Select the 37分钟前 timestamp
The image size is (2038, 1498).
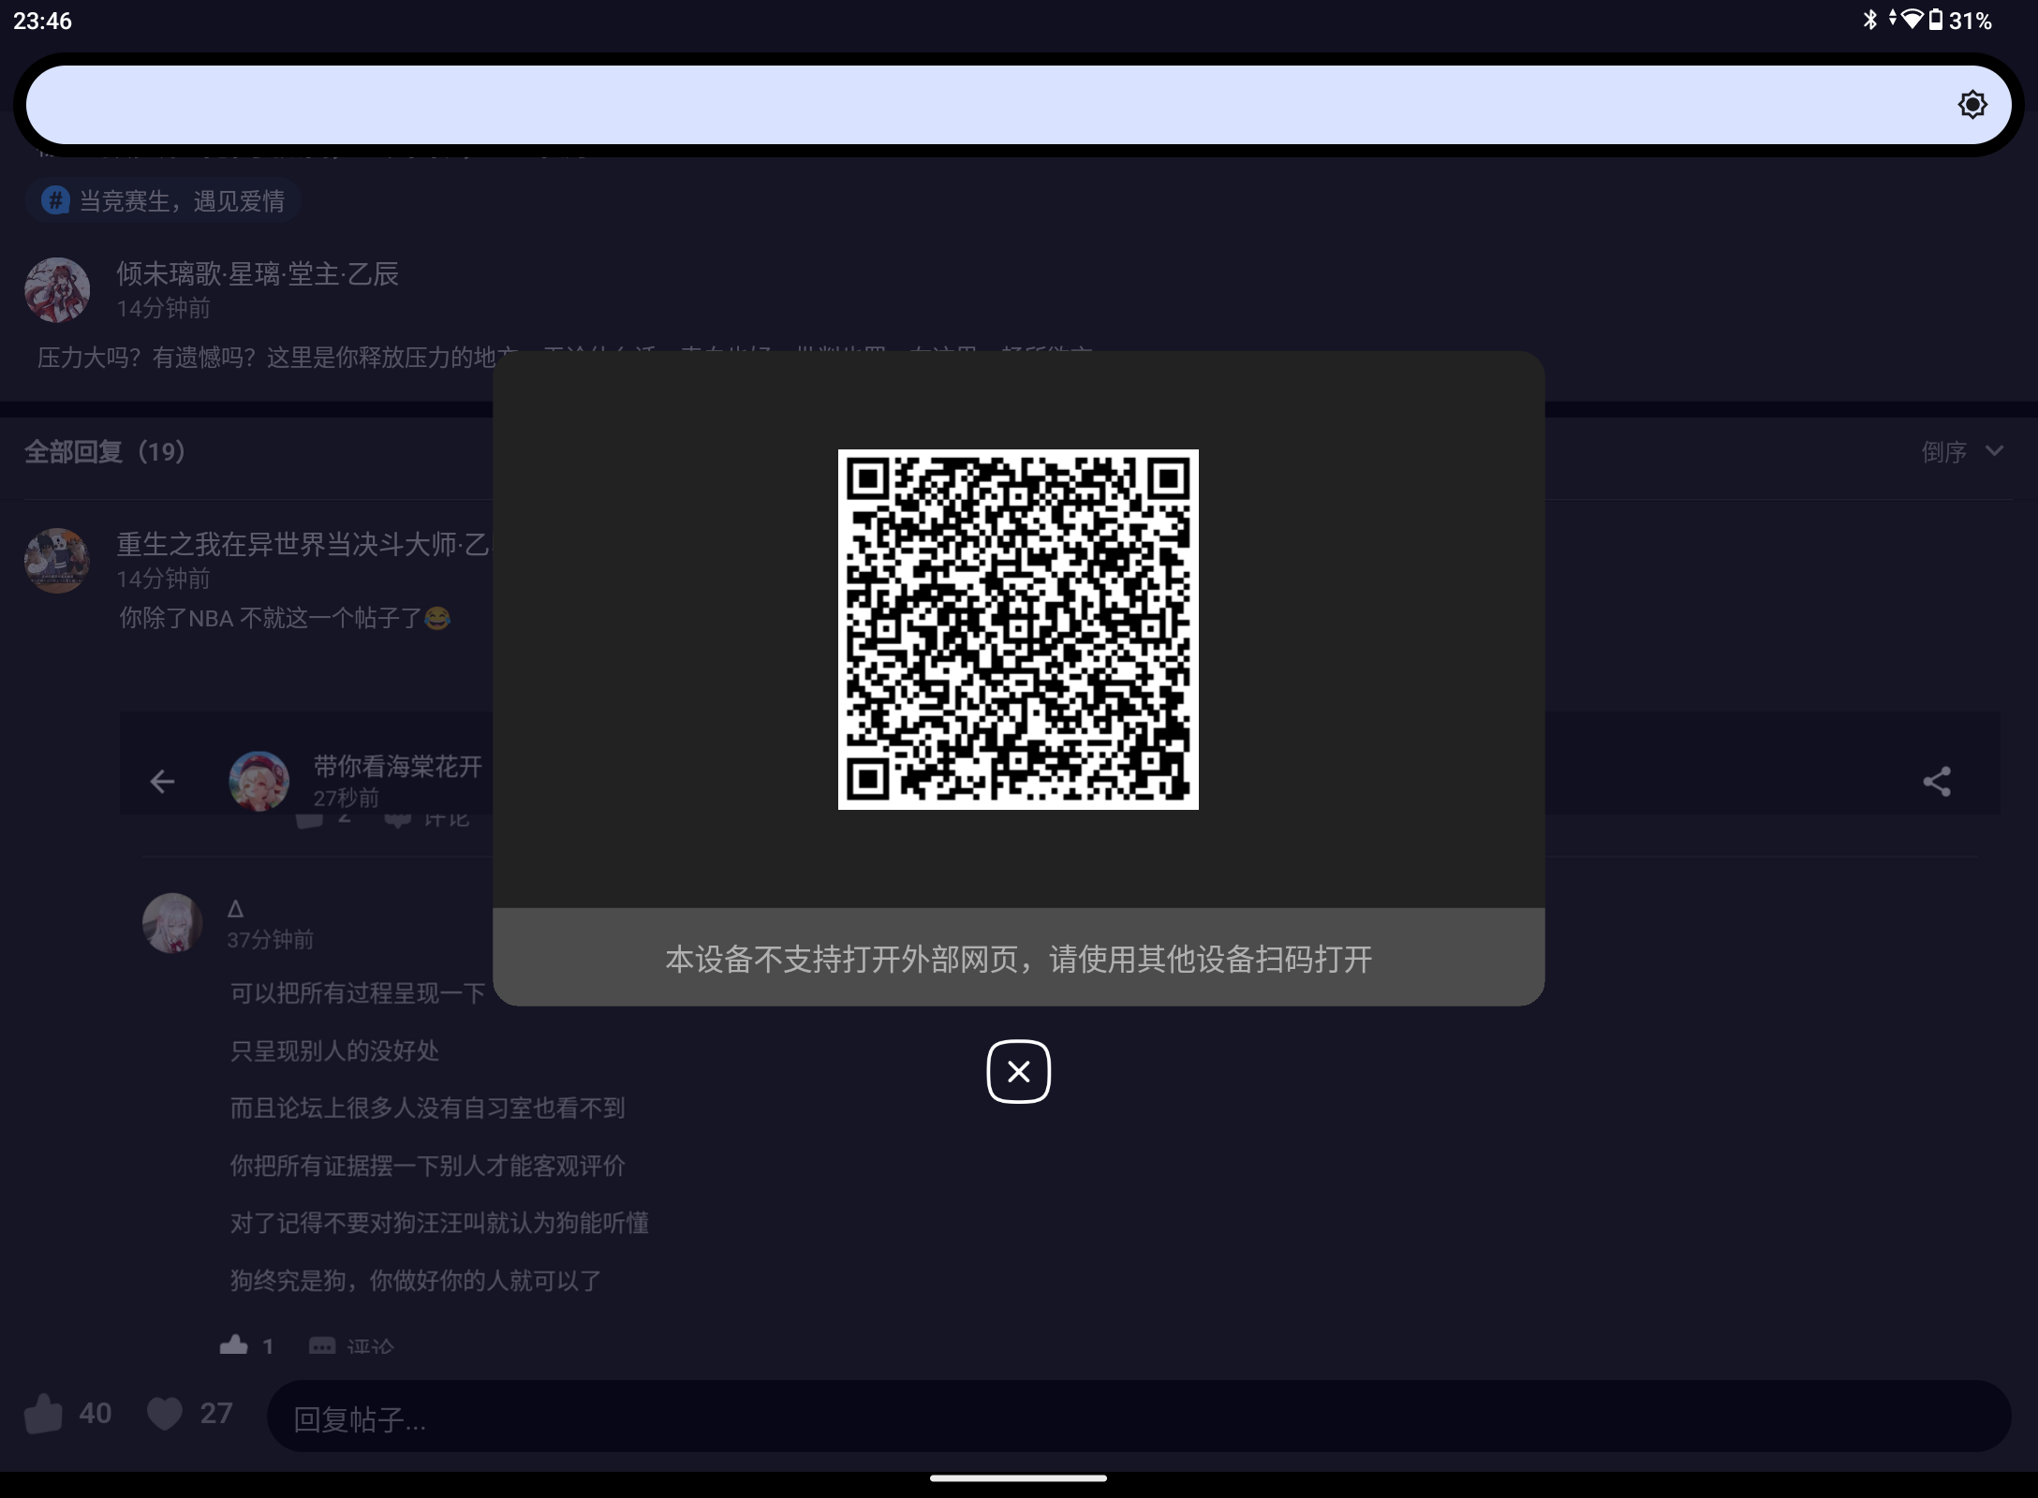(270, 939)
